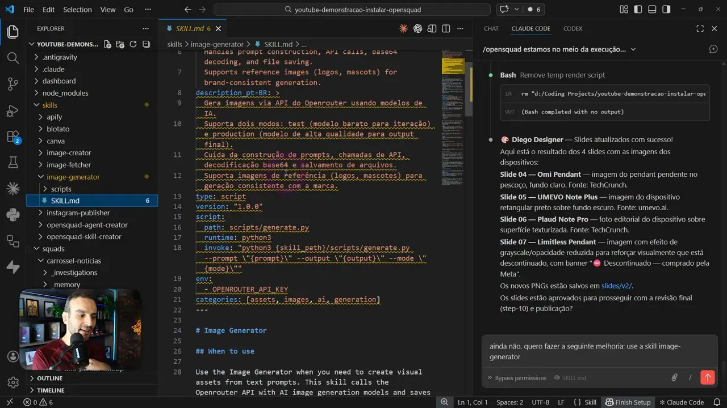Click the OpenAI Codex icon in editor toolbar
727x408 pixels.
tap(418, 28)
